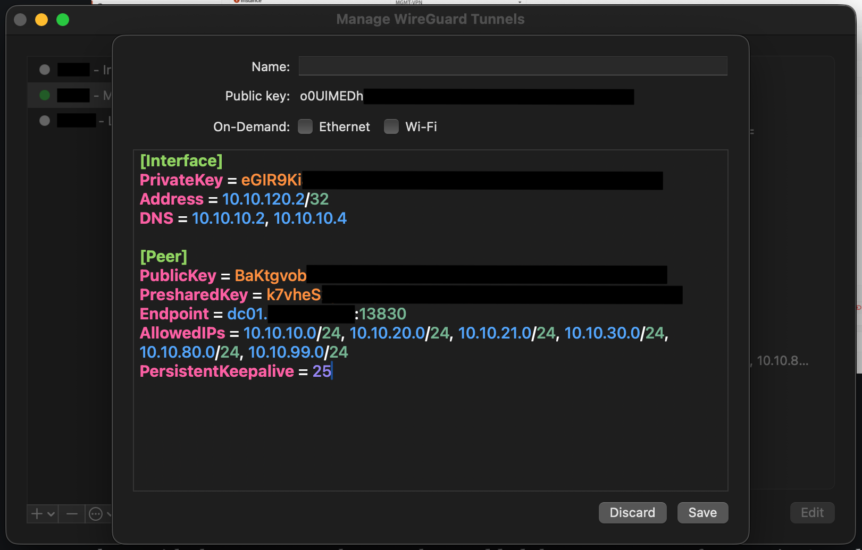Click the Edit button
Screen dimensions: 862x550
[812, 512]
